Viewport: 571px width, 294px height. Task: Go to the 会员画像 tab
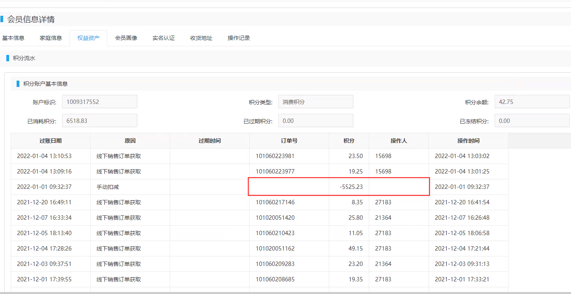click(x=126, y=38)
